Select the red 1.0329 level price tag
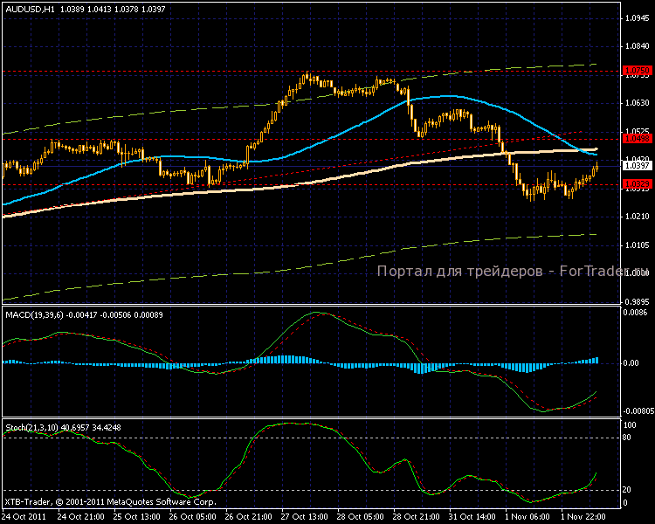 coord(637,184)
